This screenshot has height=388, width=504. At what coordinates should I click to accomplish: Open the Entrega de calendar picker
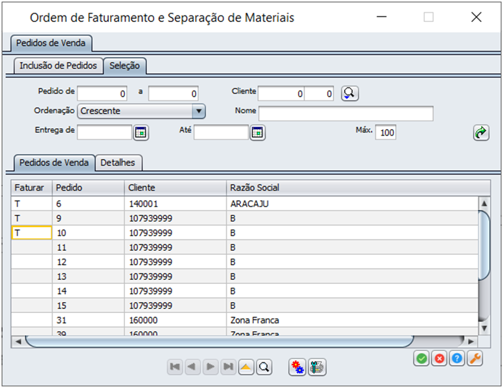coord(141,133)
